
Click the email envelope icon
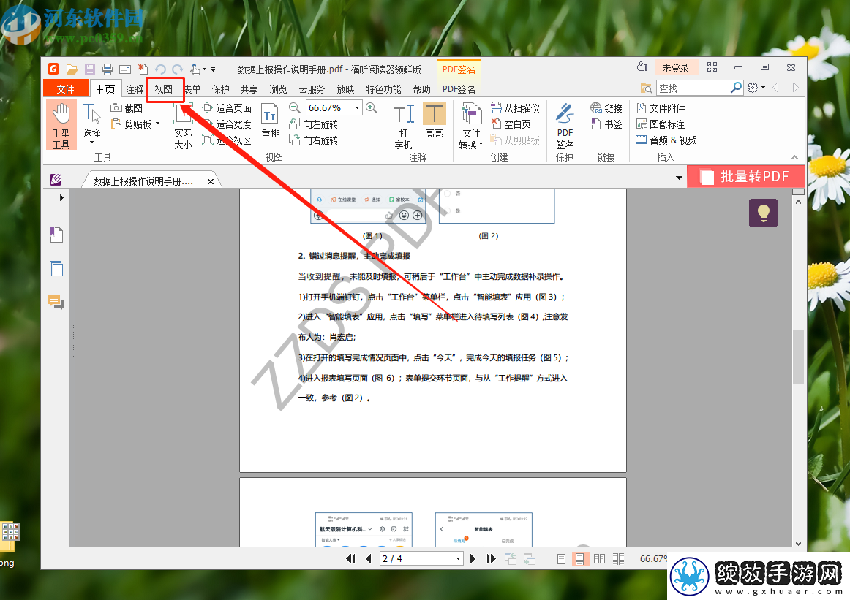pos(125,69)
